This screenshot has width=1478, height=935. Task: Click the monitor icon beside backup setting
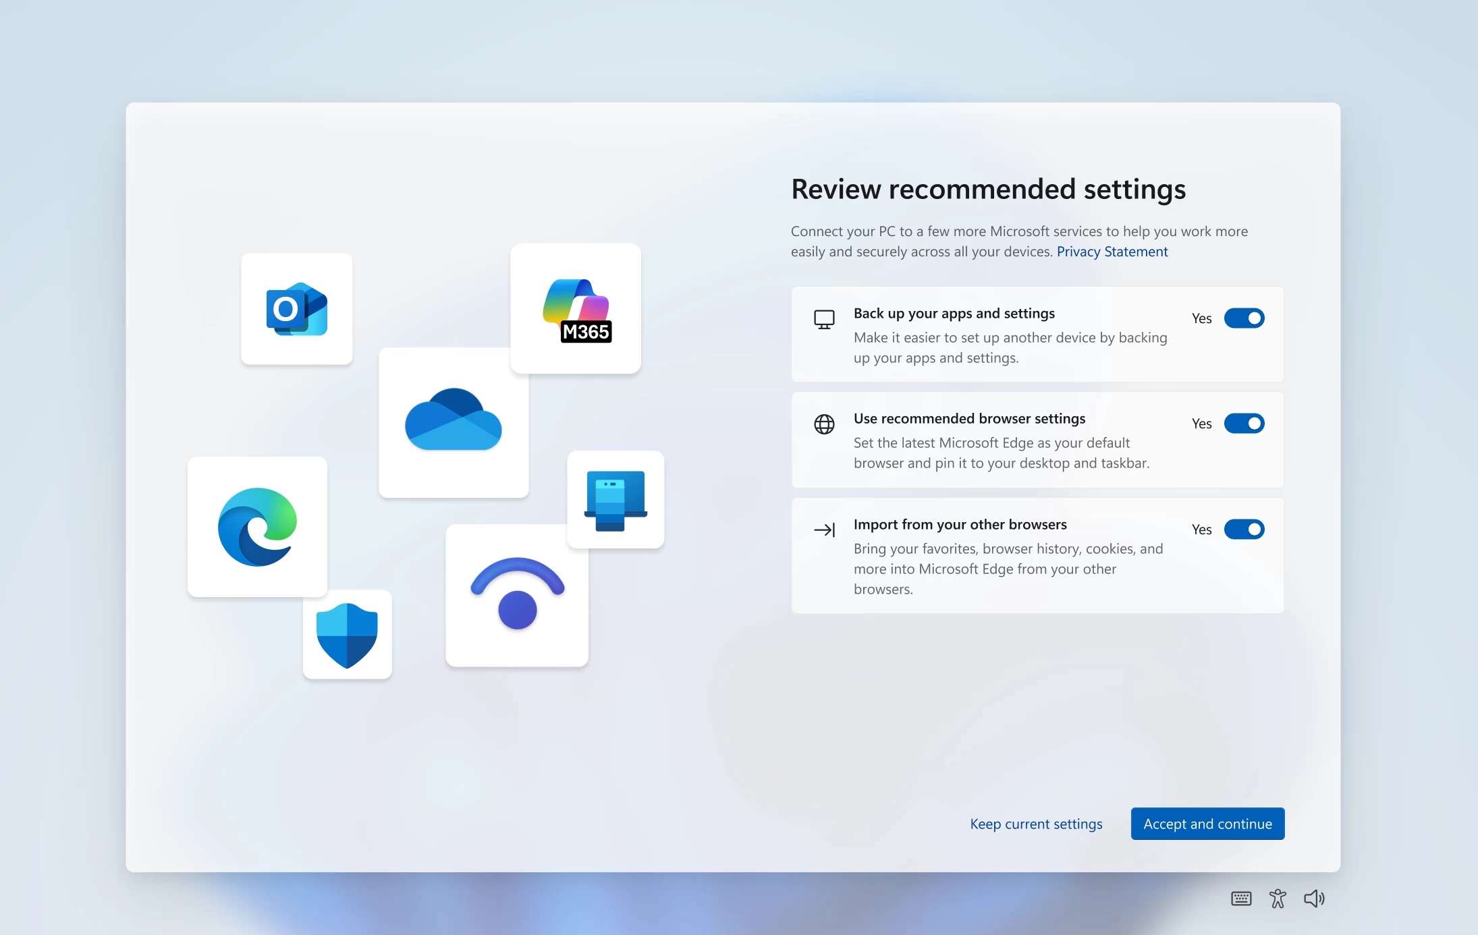point(823,318)
